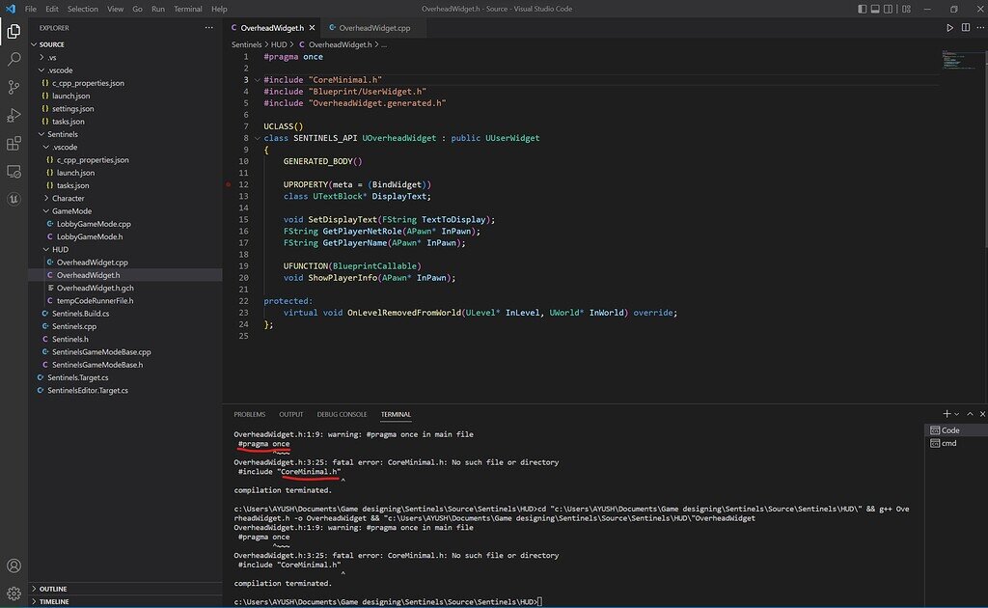
Task: Open the Accounts icon in activity bar
Action: click(12, 566)
